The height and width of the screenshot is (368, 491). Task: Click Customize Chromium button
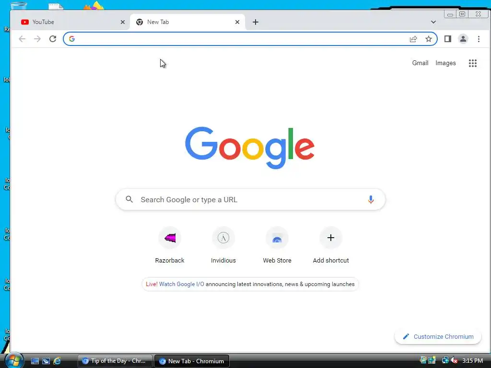[438, 337]
